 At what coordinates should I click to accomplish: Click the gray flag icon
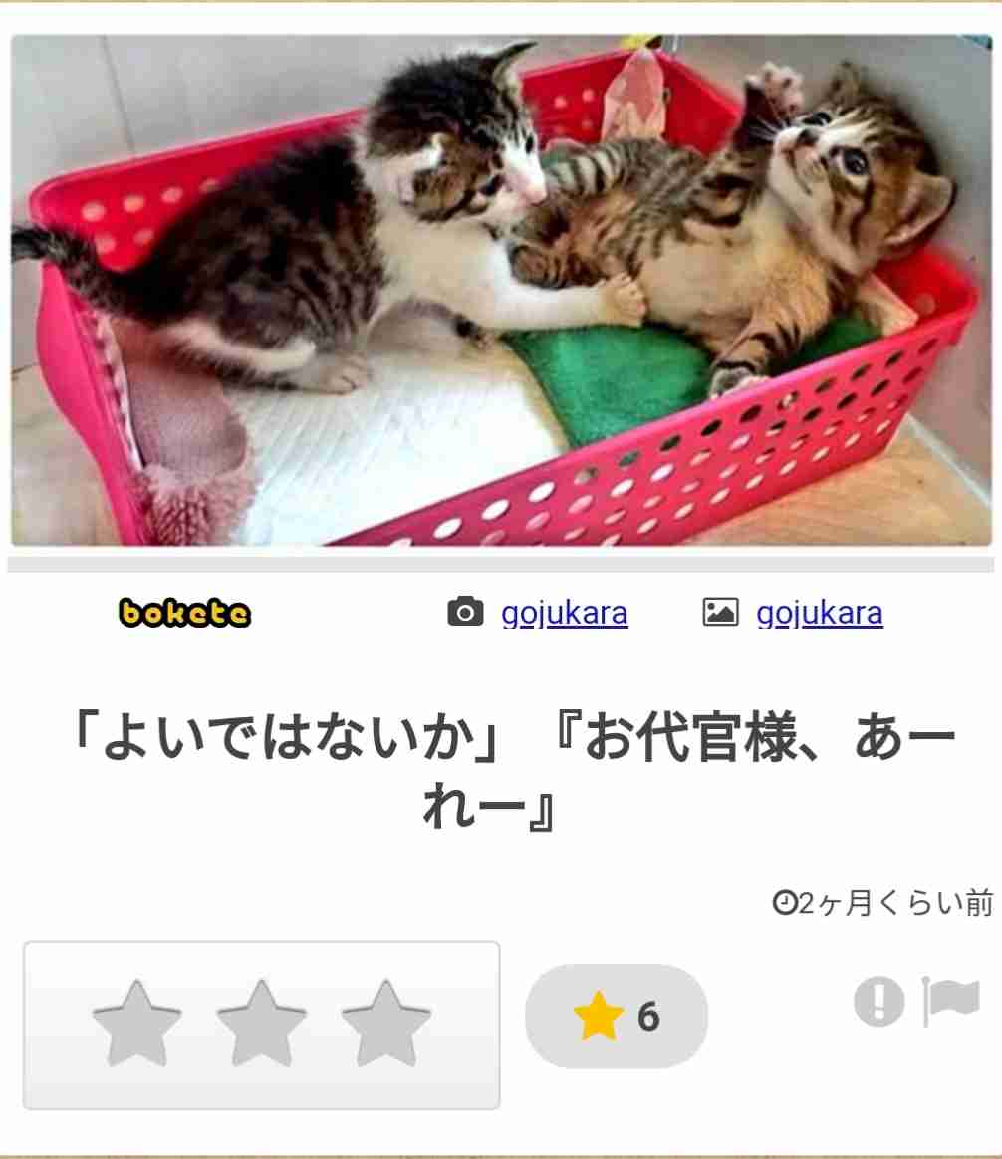tap(952, 1001)
